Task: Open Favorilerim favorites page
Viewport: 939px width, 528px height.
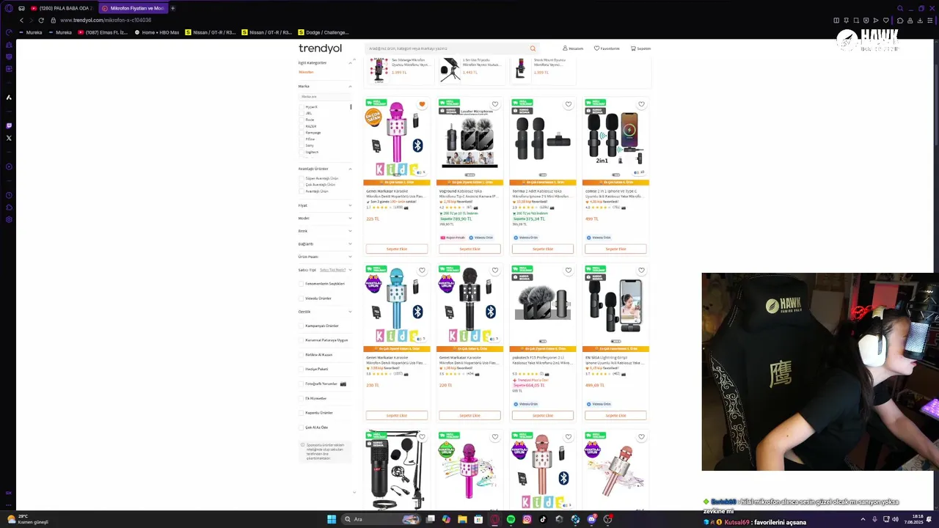Action: [x=607, y=48]
